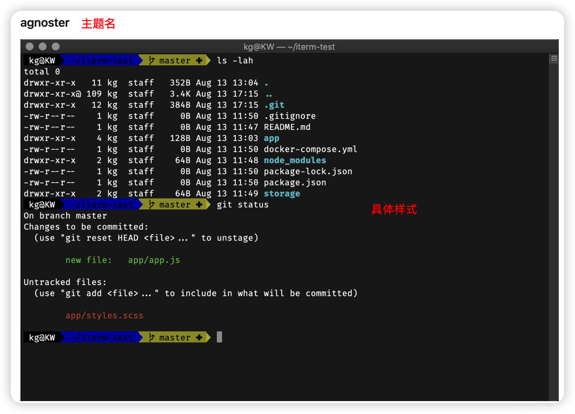575x414 pixels.
Task: Select the 'package-lock.json' file name
Action: [x=308, y=172]
